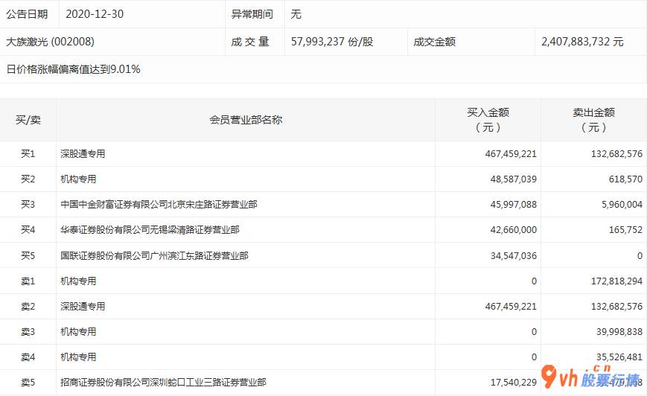Select the 买5 row label
Screen dimensions: 647x396
pos(28,256)
